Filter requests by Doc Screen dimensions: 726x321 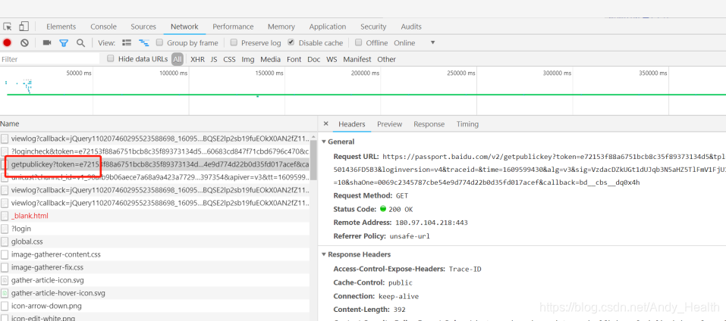click(x=314, y=59)
